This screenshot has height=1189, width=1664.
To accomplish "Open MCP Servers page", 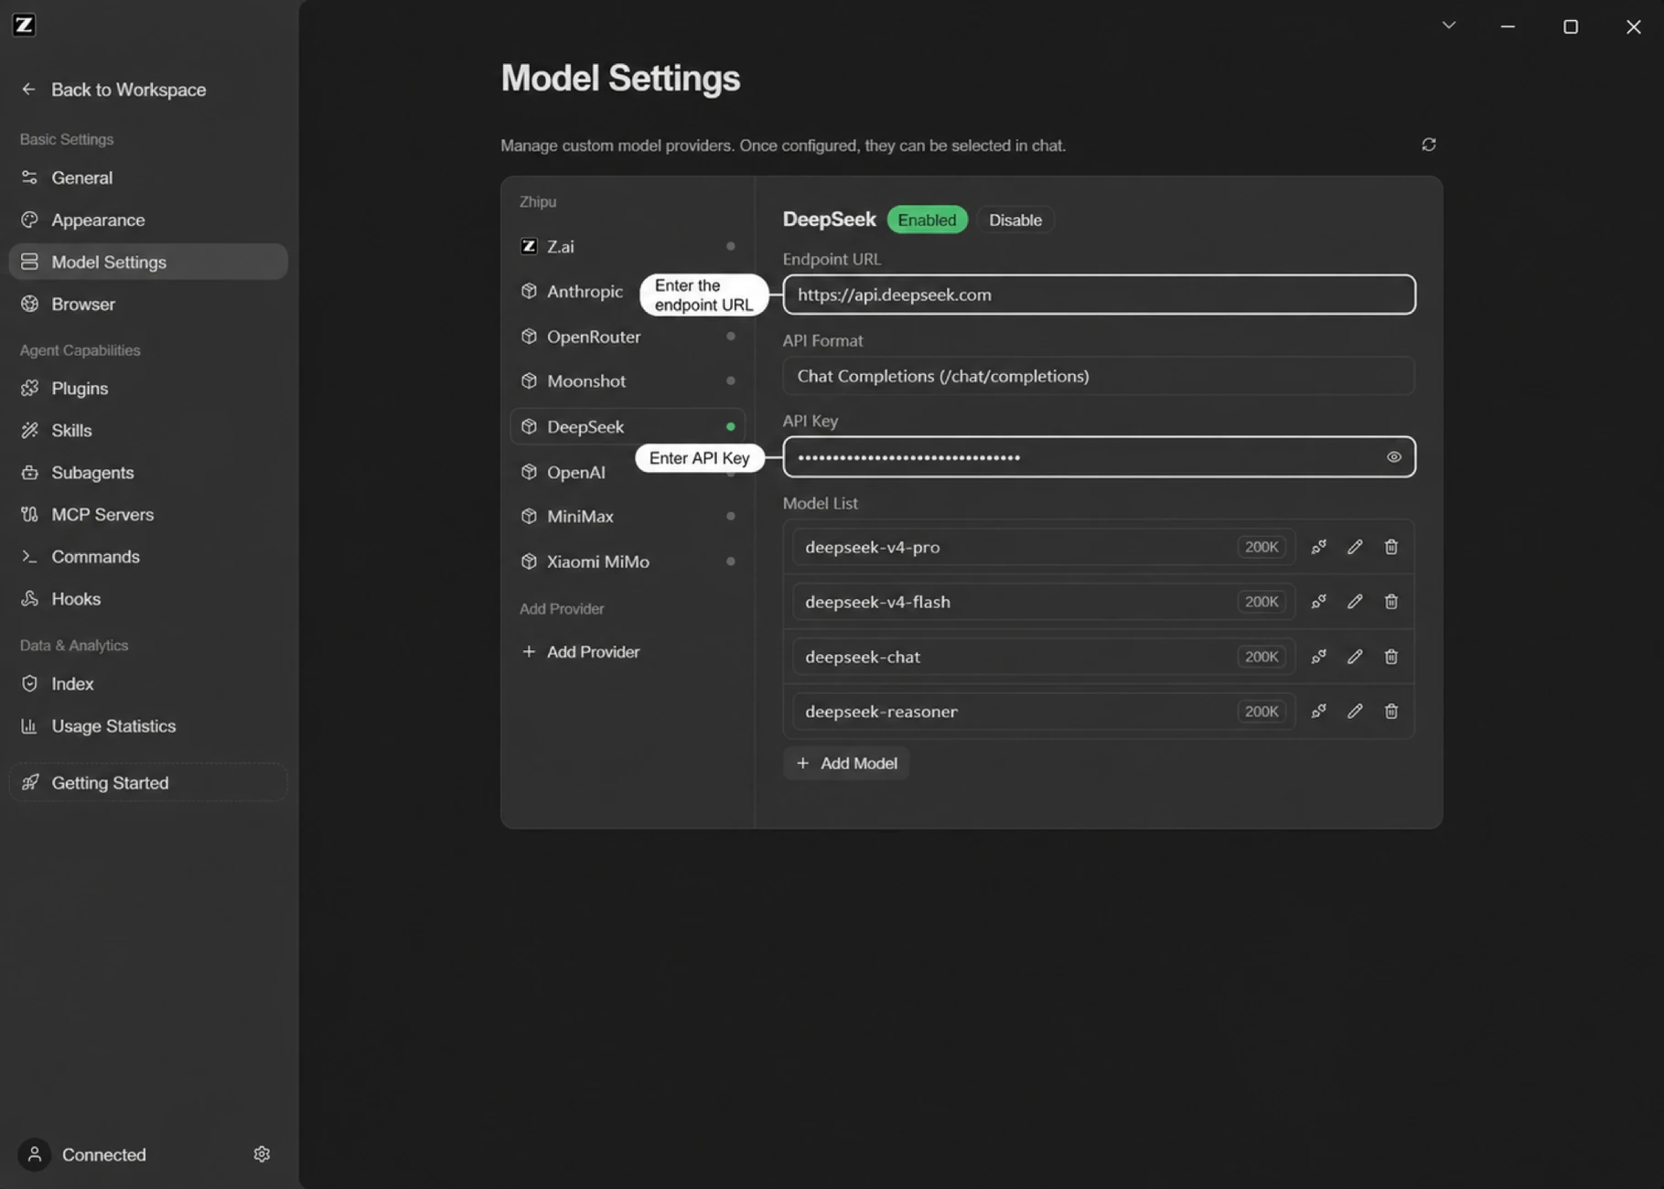I will [x=148, y=514].
